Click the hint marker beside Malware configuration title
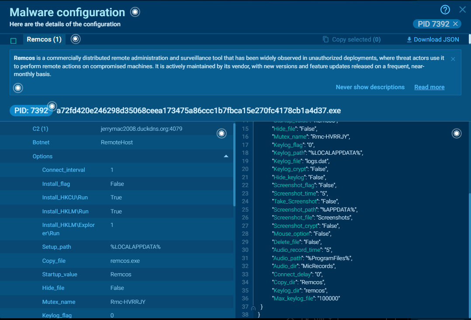The image size is (471, 320). click(135, 12)
